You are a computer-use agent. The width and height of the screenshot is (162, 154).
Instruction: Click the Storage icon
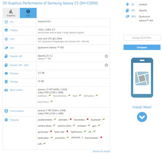(x=6, y=82)
